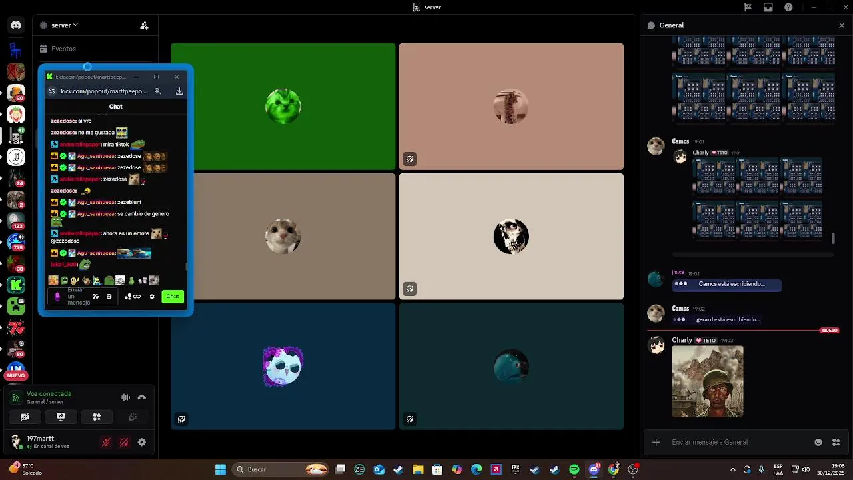
Task: Click the Buscar taskbar search box
Action: 280,469
